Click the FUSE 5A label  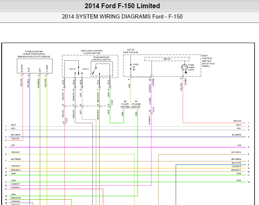click(135, 67)
